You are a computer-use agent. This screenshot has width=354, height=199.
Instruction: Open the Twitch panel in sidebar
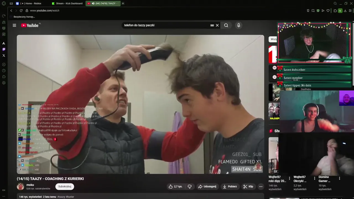(4, 49)
